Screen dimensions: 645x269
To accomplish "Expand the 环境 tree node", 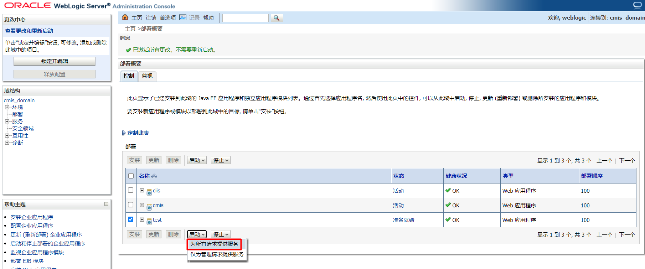I will pos(7,107).
